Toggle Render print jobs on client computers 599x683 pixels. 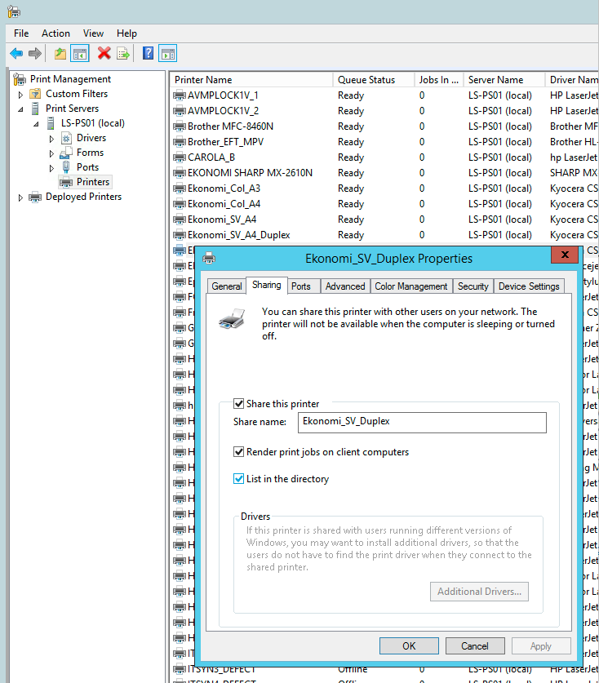[x=238, y=452]
